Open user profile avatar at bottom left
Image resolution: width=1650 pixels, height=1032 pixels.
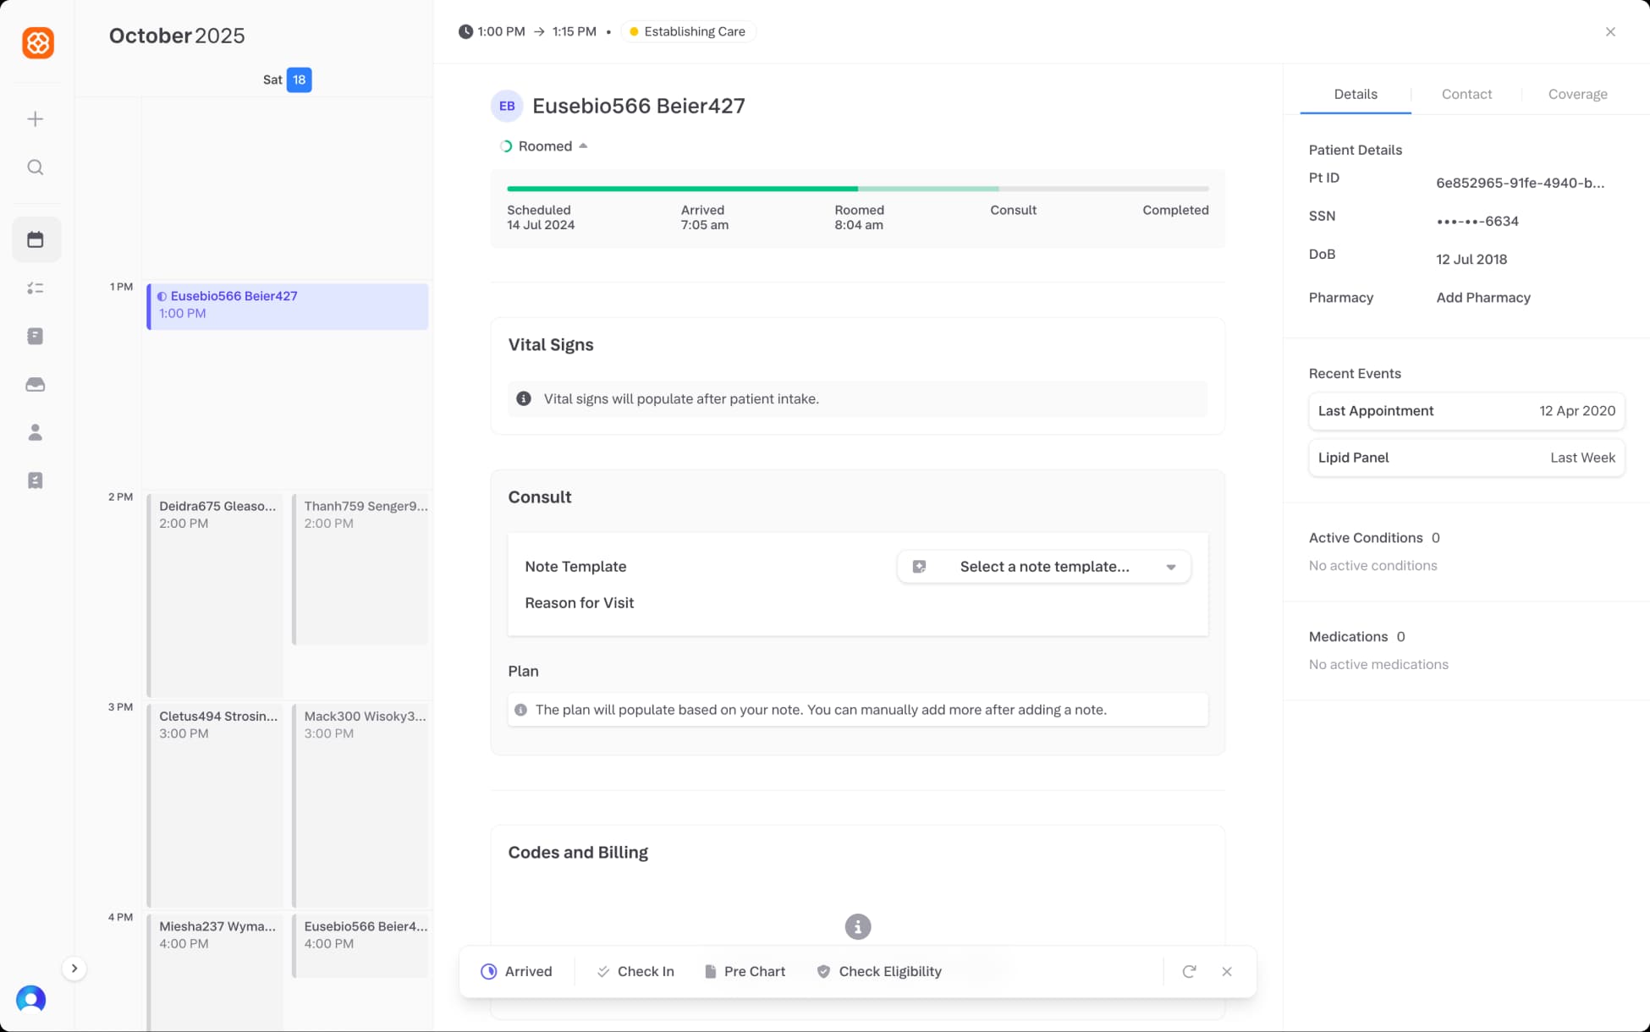(x=31, y=999)
